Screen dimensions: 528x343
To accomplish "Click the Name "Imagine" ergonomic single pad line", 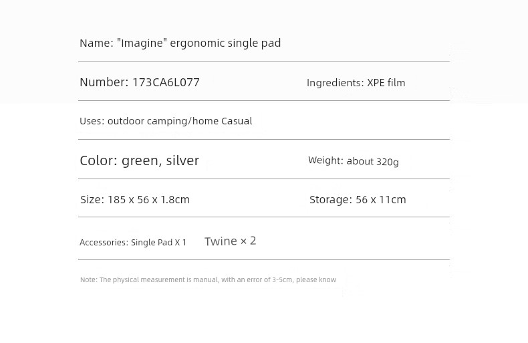I will tap(180, 43).
